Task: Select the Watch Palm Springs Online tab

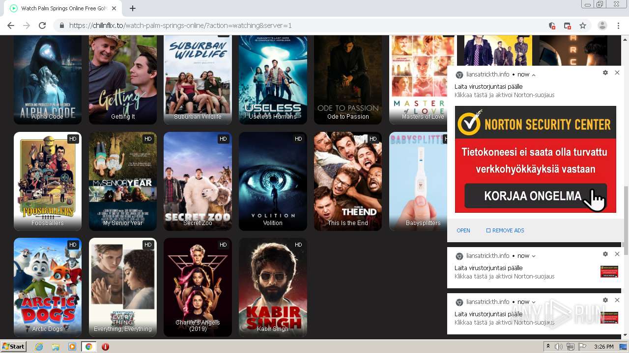Action: point(63,8)
